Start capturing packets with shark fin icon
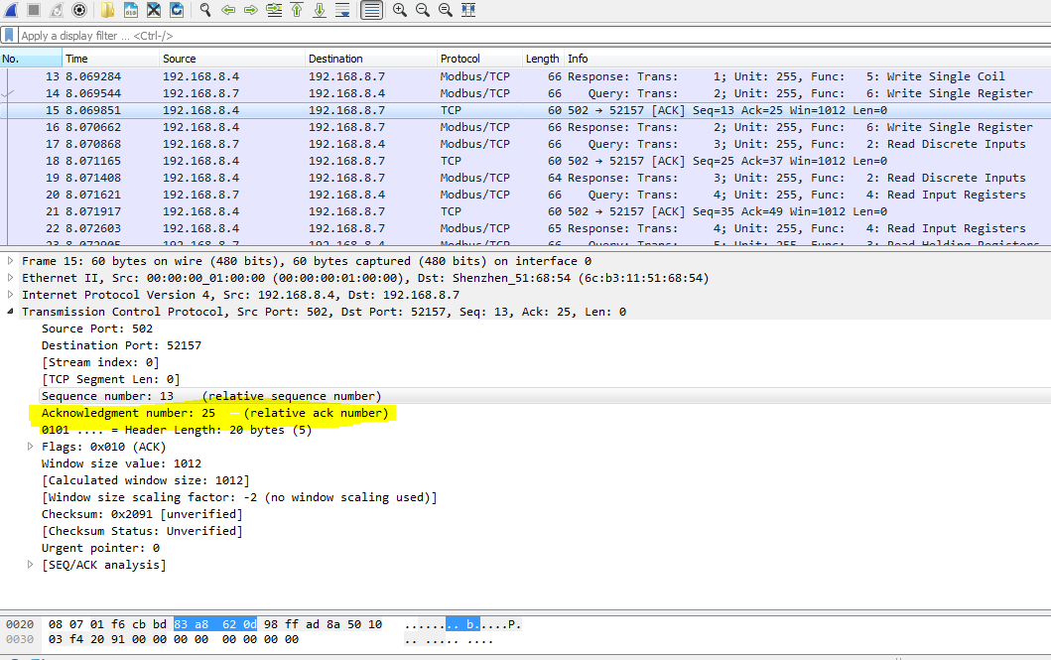Image resolution: width=1051 pixels, height=660 pixels. [x=11, y=9]
